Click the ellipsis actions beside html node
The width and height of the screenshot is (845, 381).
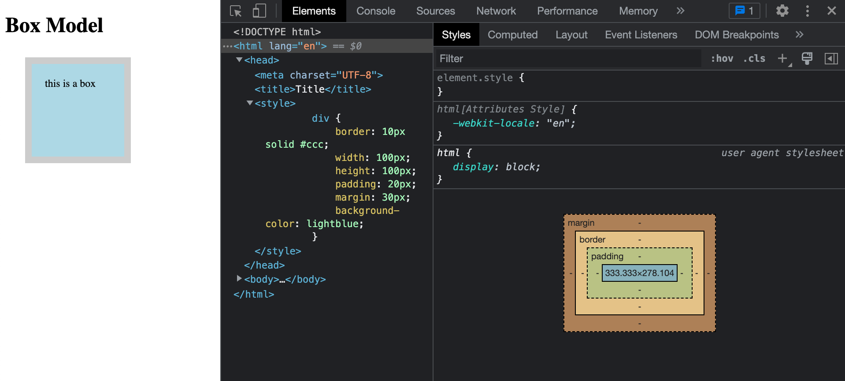tap(227, 46)
